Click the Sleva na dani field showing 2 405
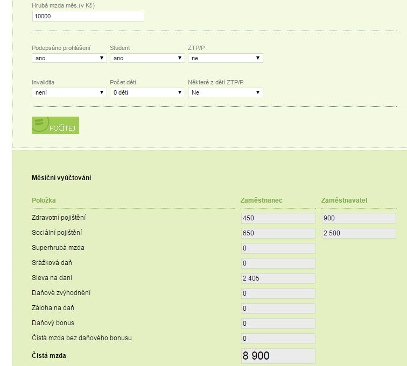Viewport: 407px width, 366px height. point(277,278)
